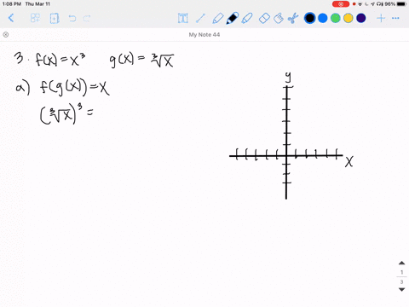Tap the screen recording indicator in status bar
This screenshot has width=409, height=307.
[x=341, y=4]
